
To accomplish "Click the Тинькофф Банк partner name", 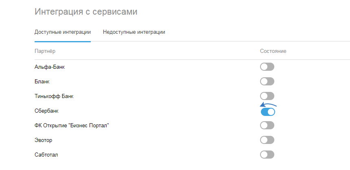I will pyautogui.click(x=54, y=96).
